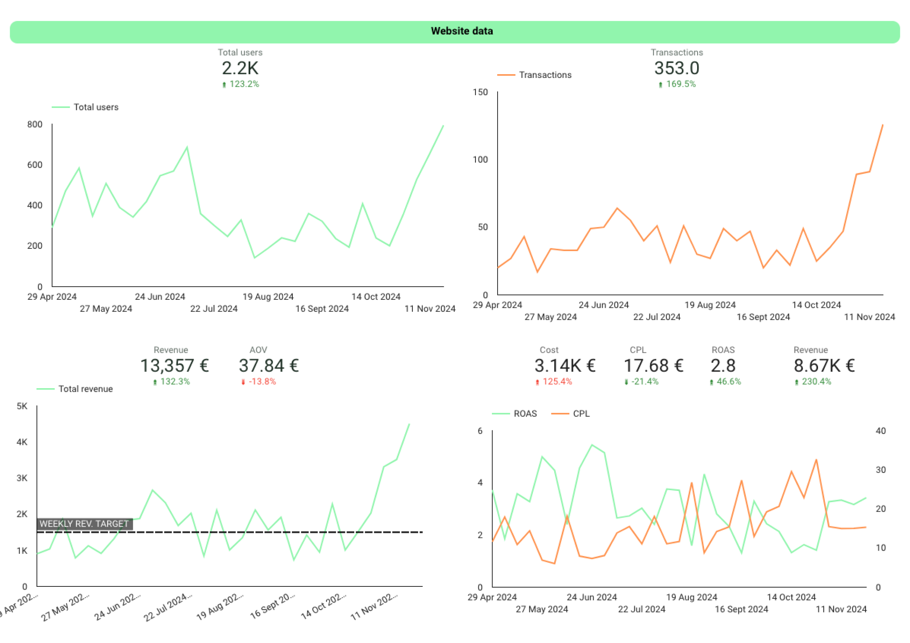Click the up arrow beside ROAS 46.6%
The height and width of the screenshot is (643, 910).
711,382
